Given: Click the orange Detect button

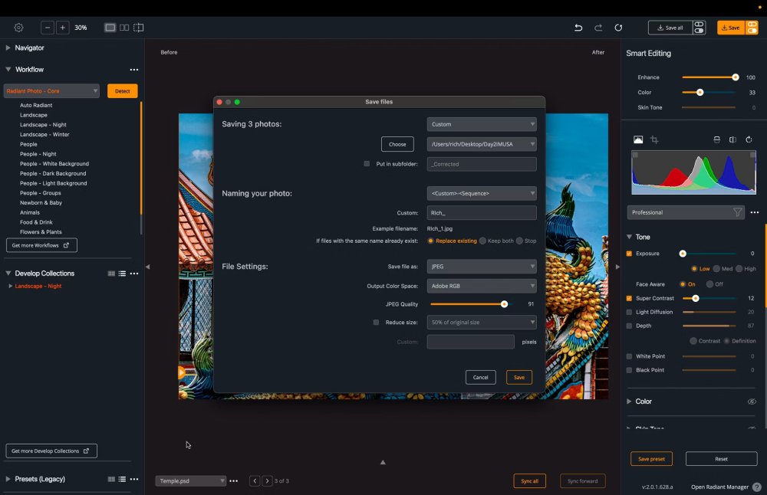Looking at the screenshot, I should point(122,91).
